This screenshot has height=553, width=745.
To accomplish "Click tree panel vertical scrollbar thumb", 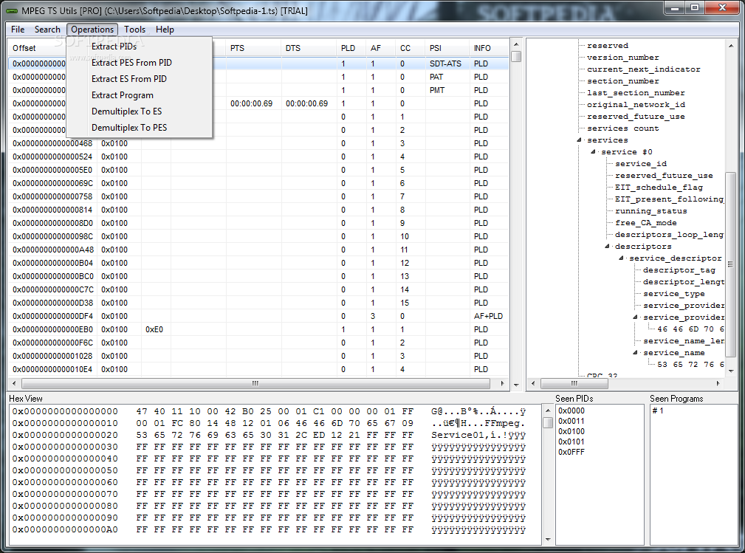I will tap(731, 264).
